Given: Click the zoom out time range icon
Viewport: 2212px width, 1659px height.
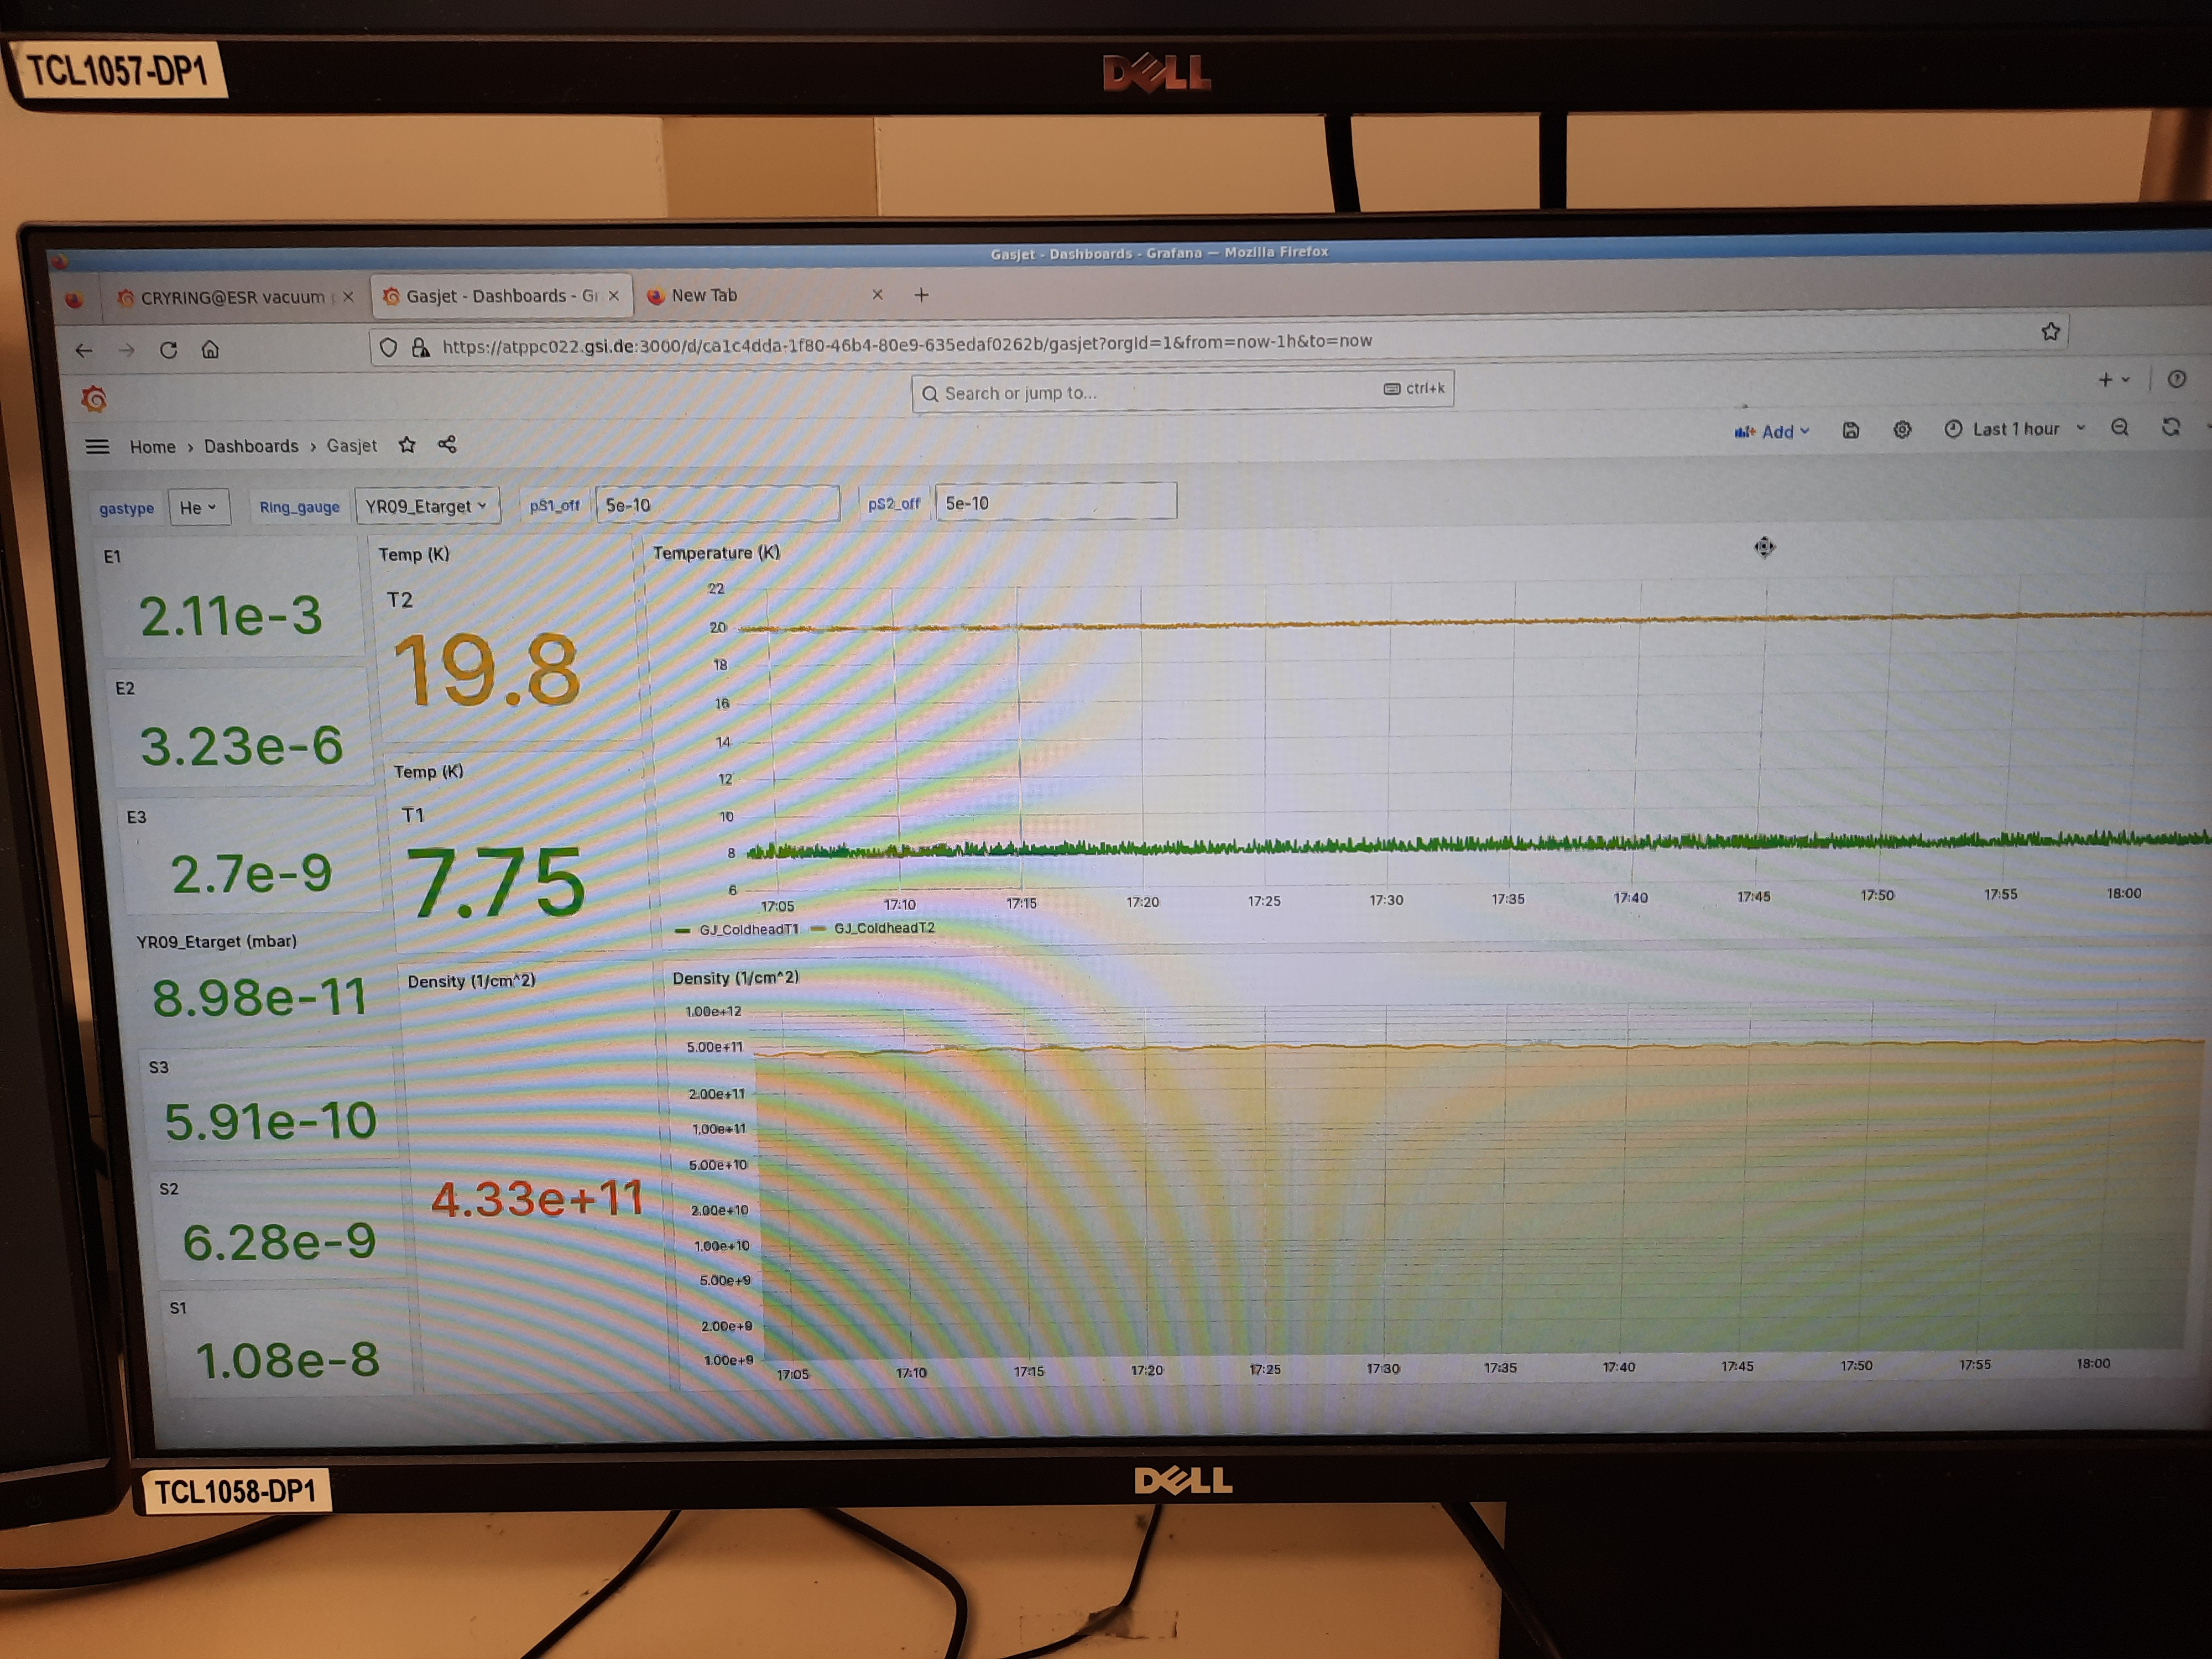Looking at the screenshot, I should 2120,428.
